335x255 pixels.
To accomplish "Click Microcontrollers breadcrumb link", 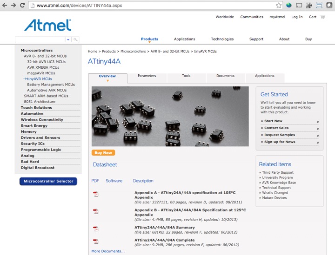I will [133, 52].
